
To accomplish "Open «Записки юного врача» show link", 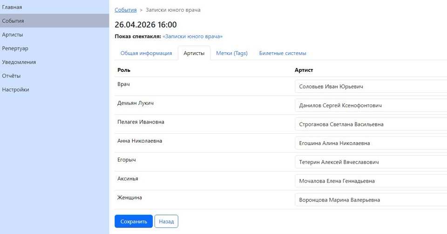I will pyautogui.click(x=192, y=36).
